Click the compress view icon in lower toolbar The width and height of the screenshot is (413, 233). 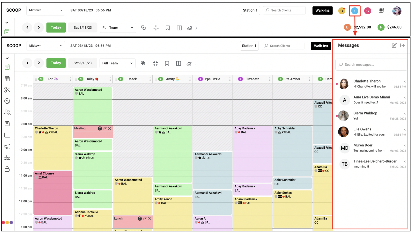click(155, 63)
